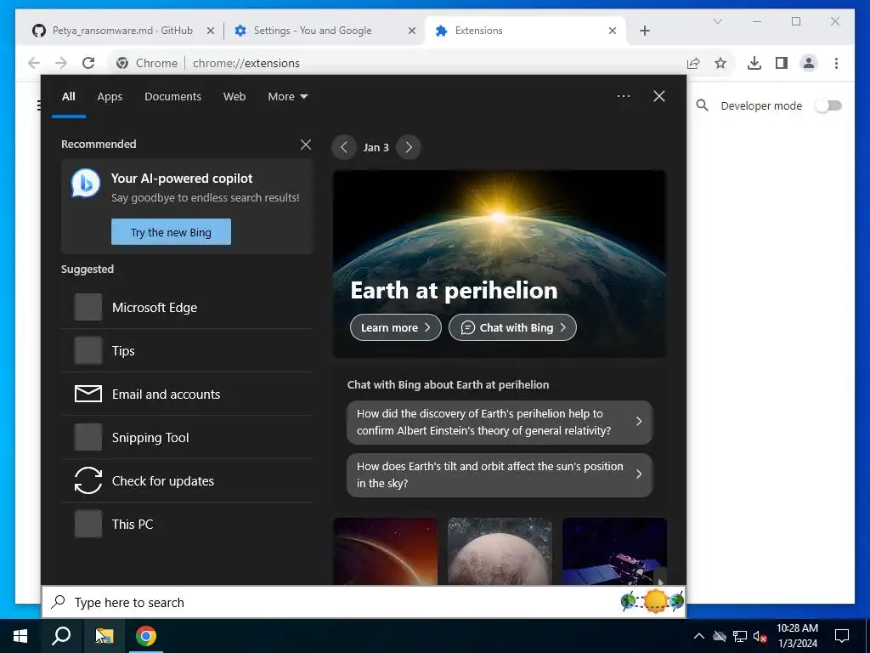The height and width of the screenshot is (653, 870).
Task: Open Google Chrome from the taskbar
Action: tap(146, 636)
